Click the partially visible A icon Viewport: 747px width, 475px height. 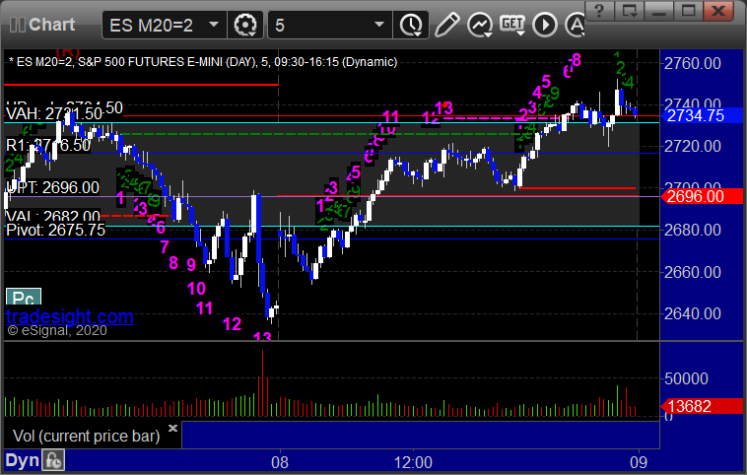(575, 25)
